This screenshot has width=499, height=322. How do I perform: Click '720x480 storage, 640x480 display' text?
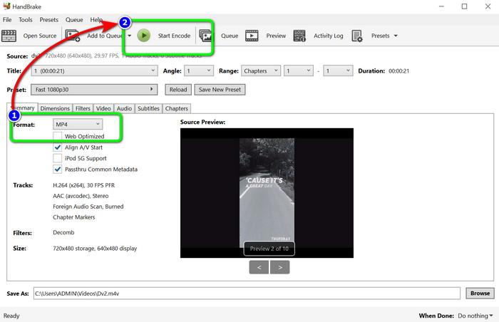pyautogui.click(x=95, y=248)
